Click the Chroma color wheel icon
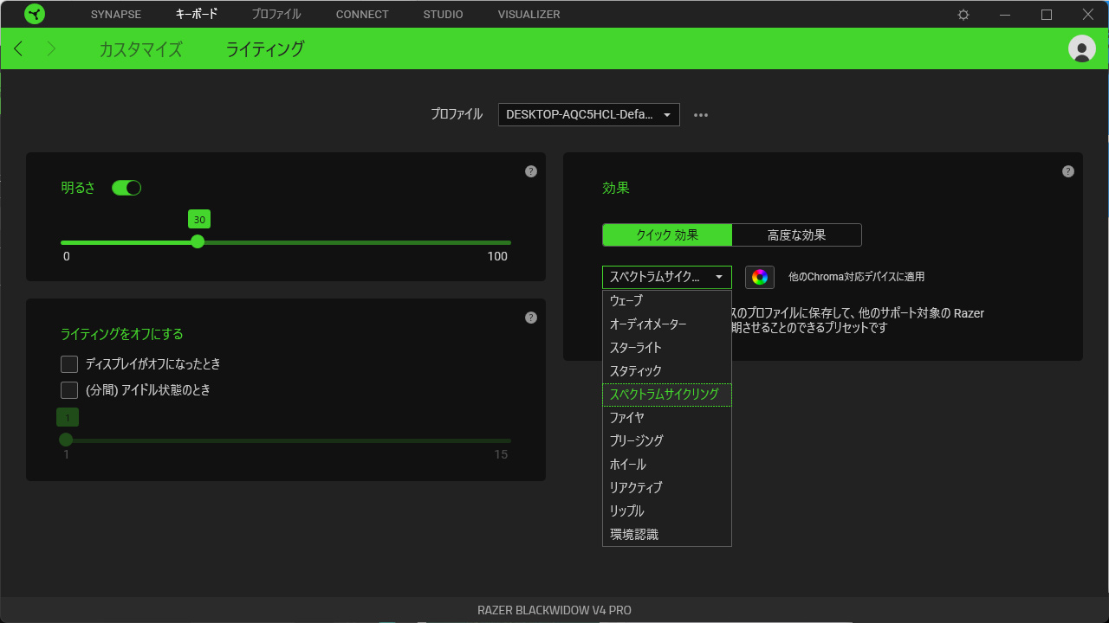1109x623 pixels. pos(760,277)
